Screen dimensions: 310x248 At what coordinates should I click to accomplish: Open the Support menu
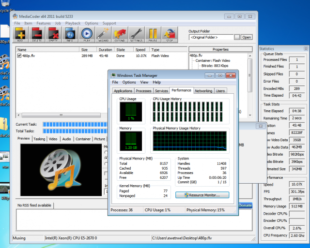click(109, 23)
